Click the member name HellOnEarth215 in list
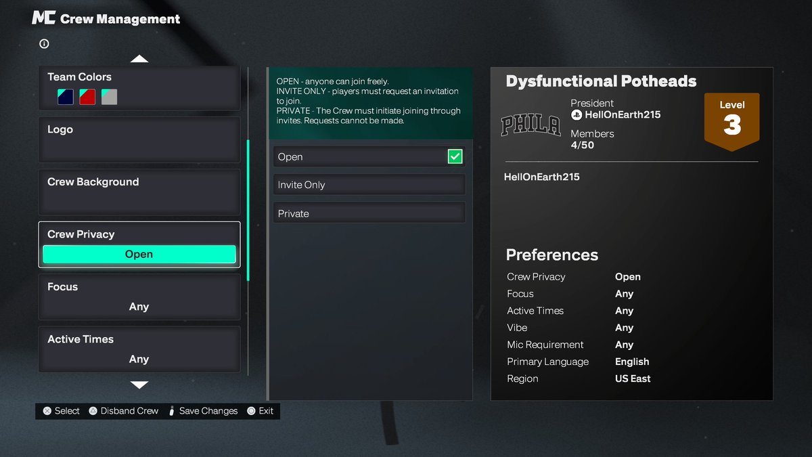The image size is (812, 457). point(542,177)
